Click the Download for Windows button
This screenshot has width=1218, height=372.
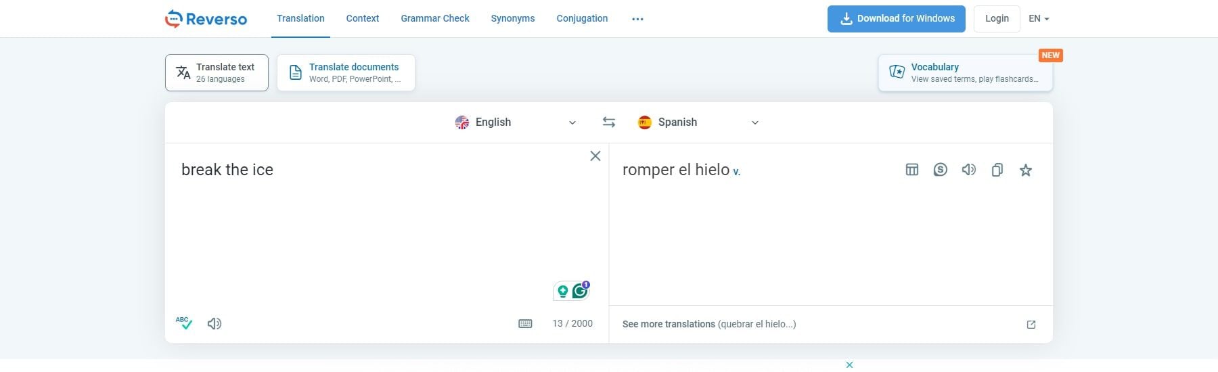point(896,19)
